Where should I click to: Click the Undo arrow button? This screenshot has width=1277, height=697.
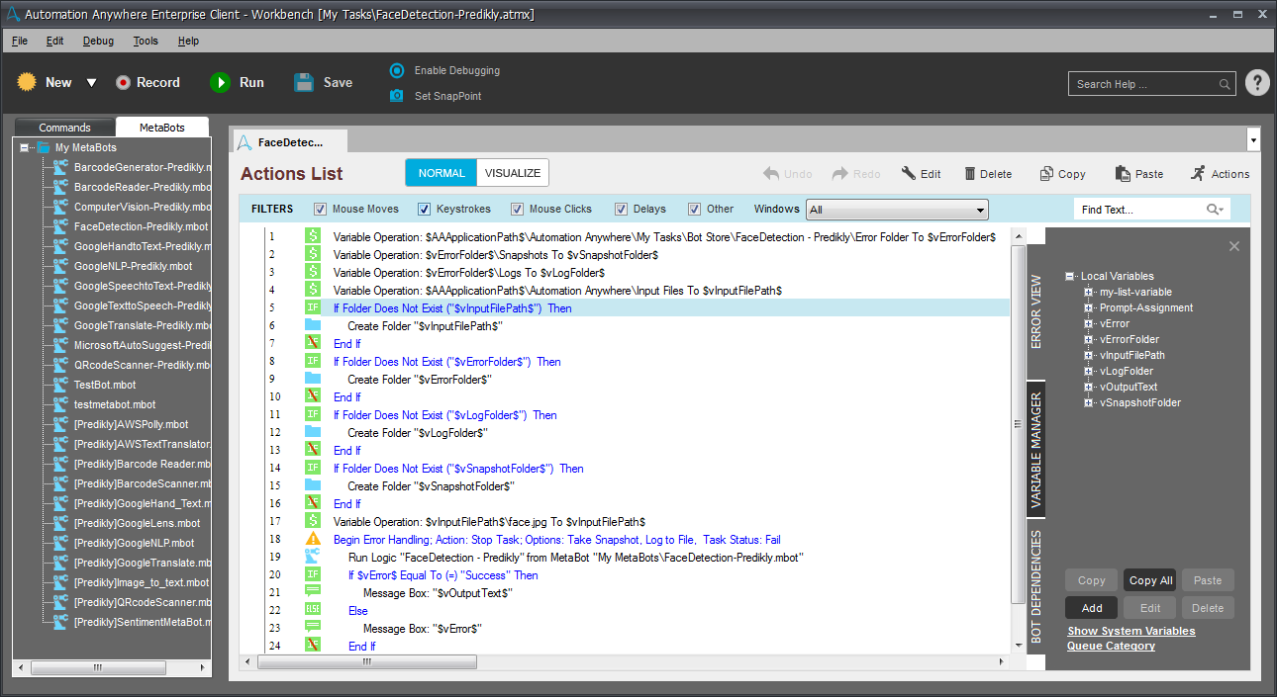787,174
